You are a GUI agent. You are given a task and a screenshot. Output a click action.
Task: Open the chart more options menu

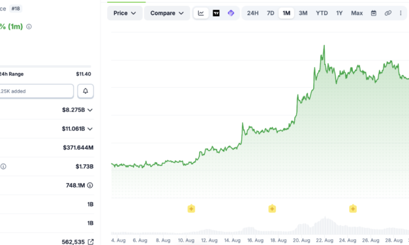pyautogui.click(x=401, y=13)
